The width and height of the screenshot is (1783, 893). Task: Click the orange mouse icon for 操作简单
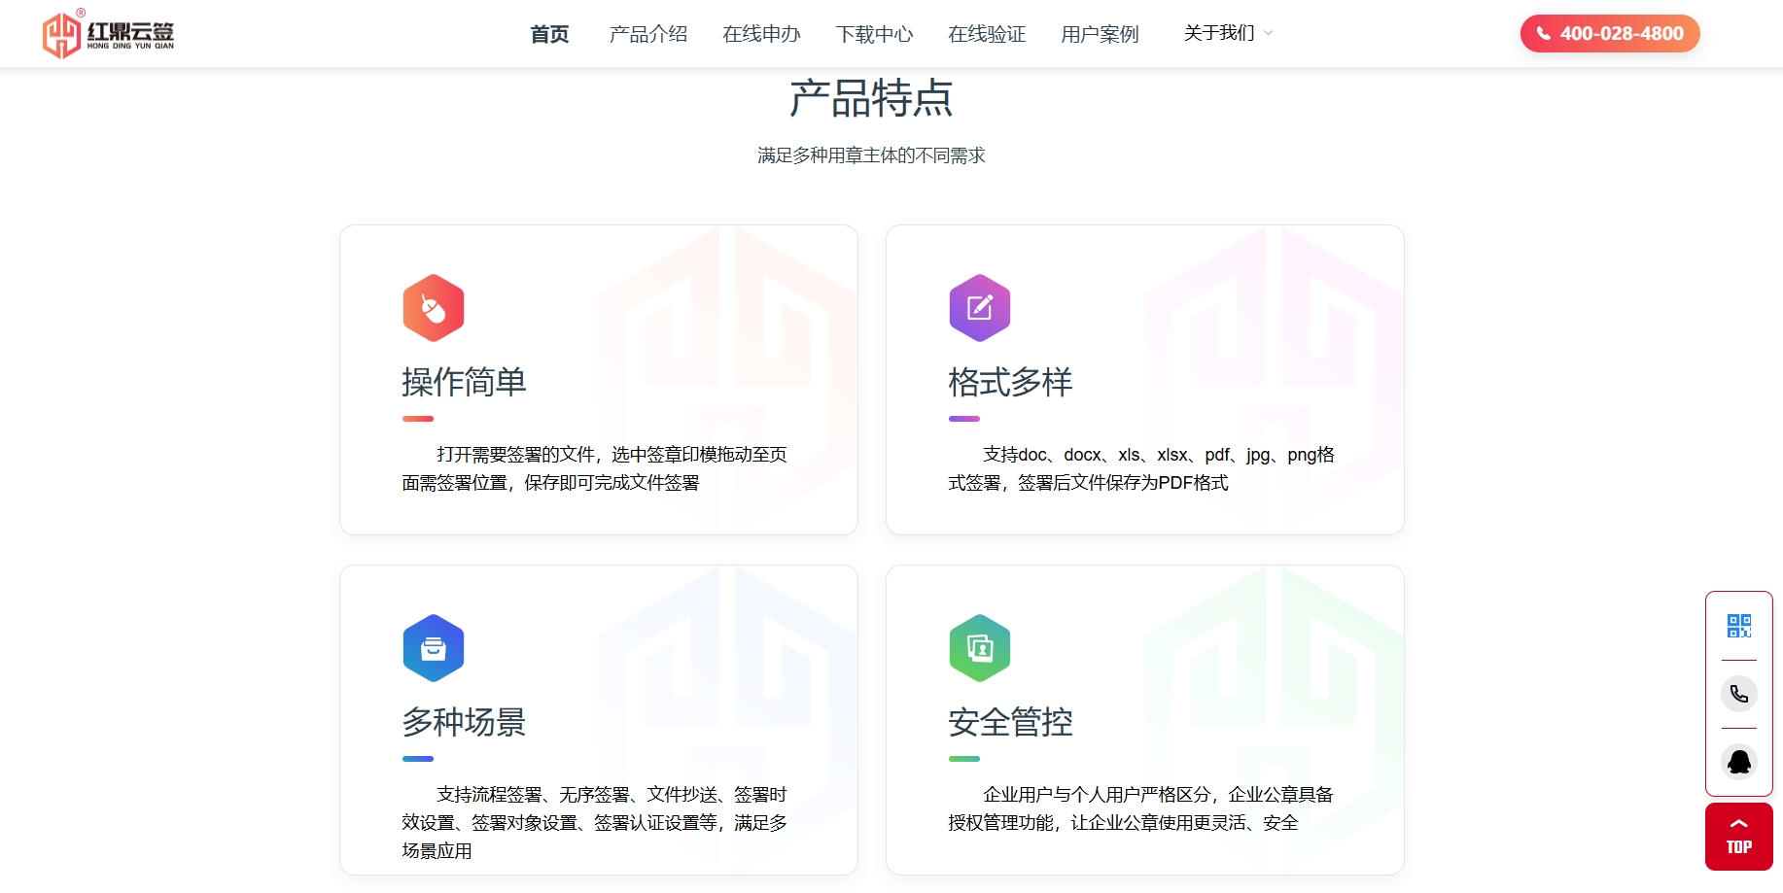coord(434,308)
